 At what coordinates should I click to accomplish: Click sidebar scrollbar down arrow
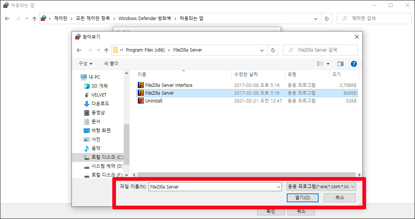click(x=126, y=175)
